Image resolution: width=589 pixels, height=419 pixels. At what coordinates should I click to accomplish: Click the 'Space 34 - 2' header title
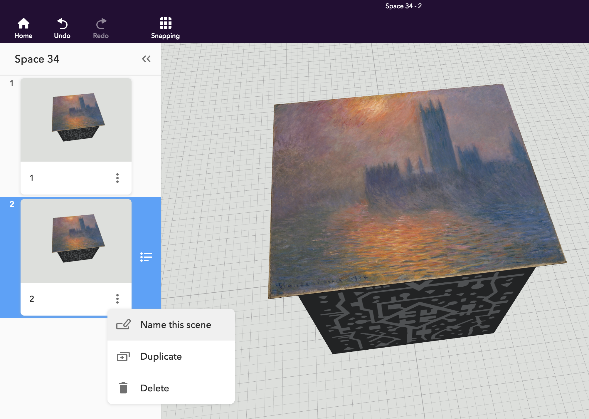coord(403,6)
